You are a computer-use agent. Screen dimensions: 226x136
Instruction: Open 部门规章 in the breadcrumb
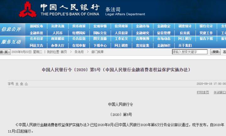(98, 52)
